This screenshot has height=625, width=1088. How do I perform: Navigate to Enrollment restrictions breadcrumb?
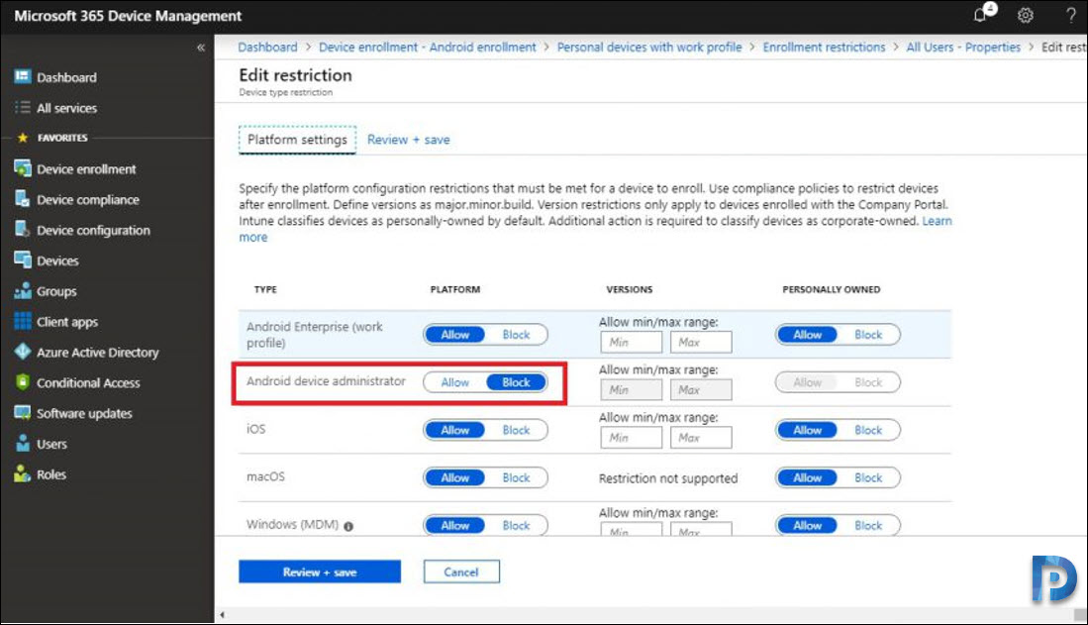[824, 48]
